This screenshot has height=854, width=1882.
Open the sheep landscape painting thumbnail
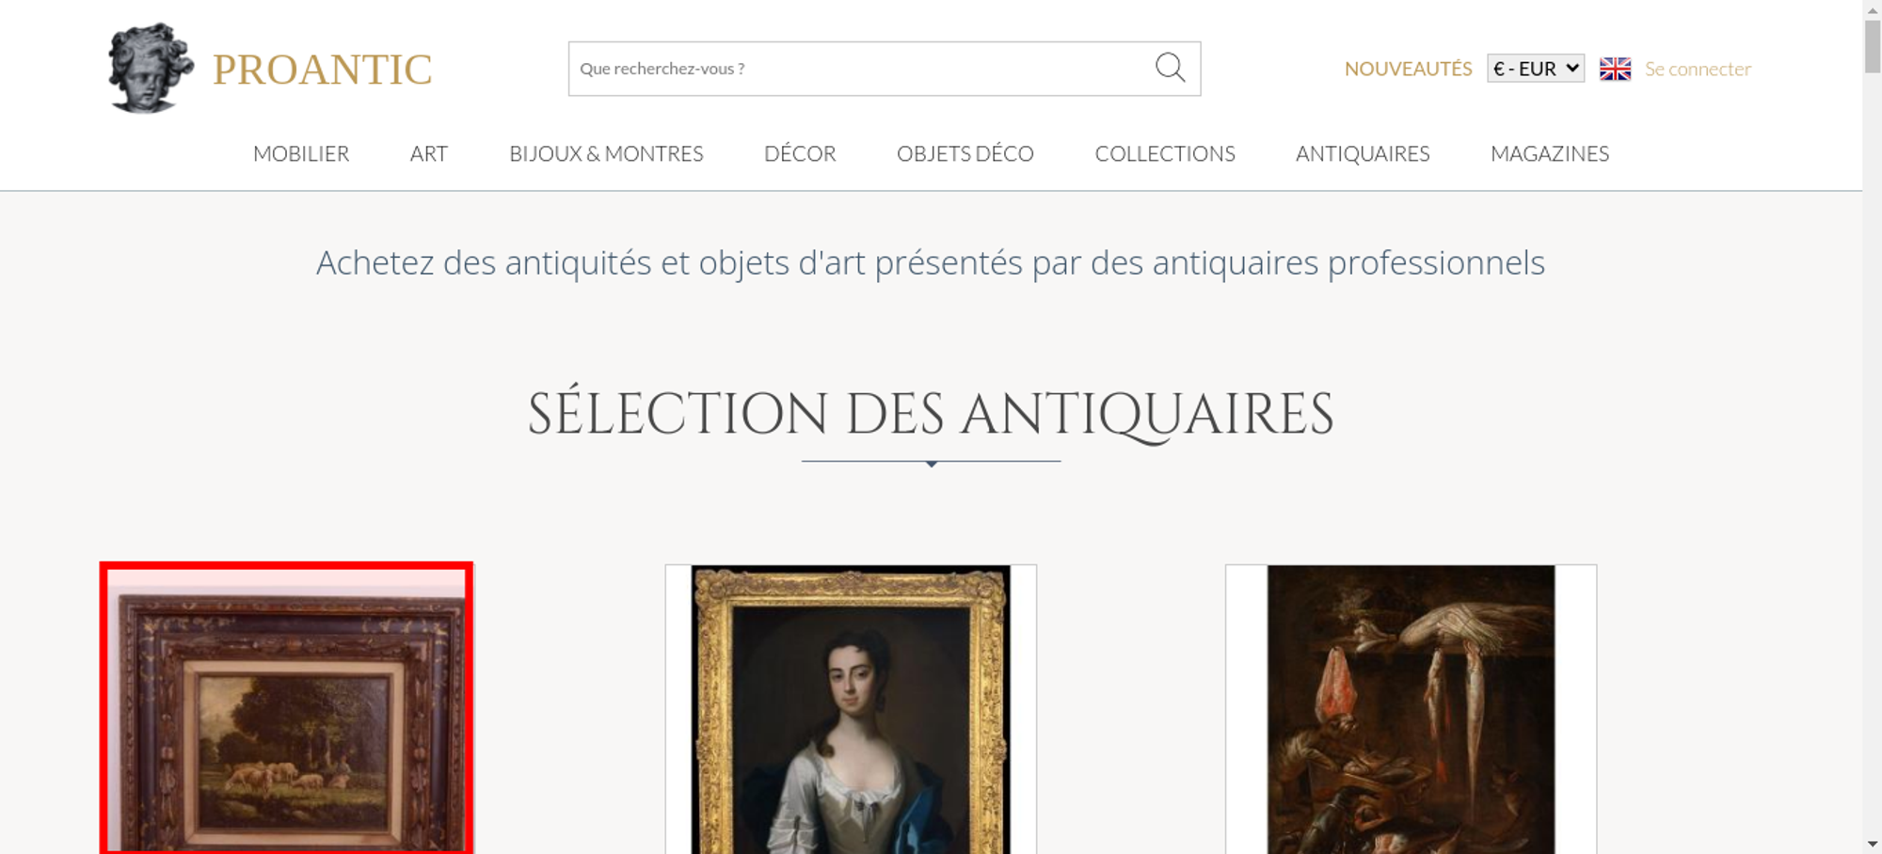[287, 709]
